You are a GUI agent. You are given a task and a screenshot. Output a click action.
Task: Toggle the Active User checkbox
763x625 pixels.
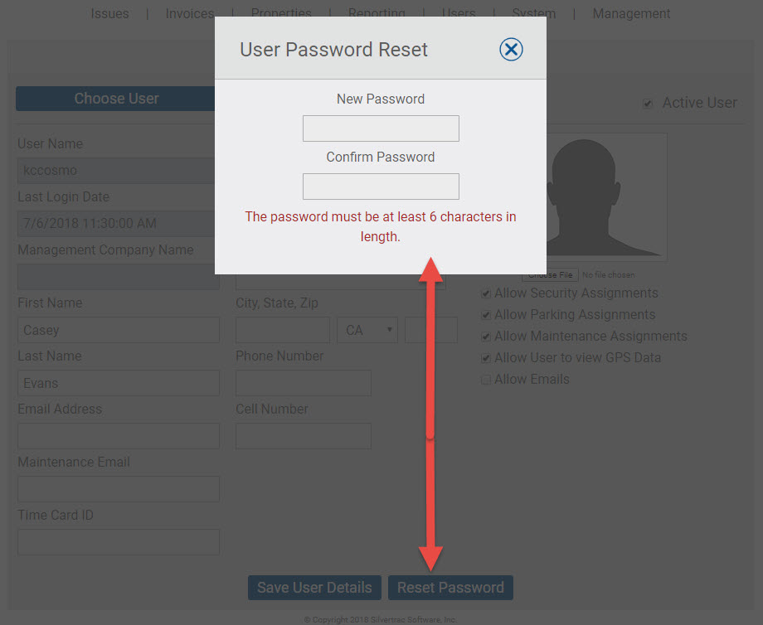tap(647, 103)
